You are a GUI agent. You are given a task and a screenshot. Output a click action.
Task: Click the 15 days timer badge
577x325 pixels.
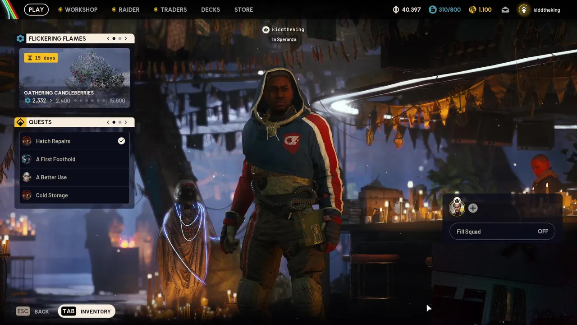tap(41, 58)
